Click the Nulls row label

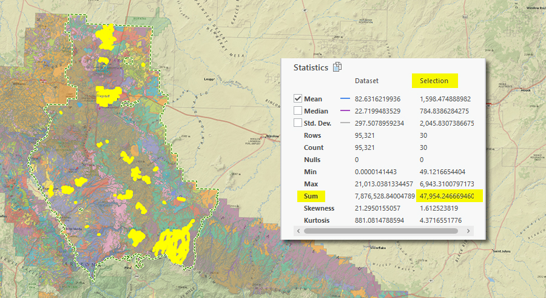[312, 160]
